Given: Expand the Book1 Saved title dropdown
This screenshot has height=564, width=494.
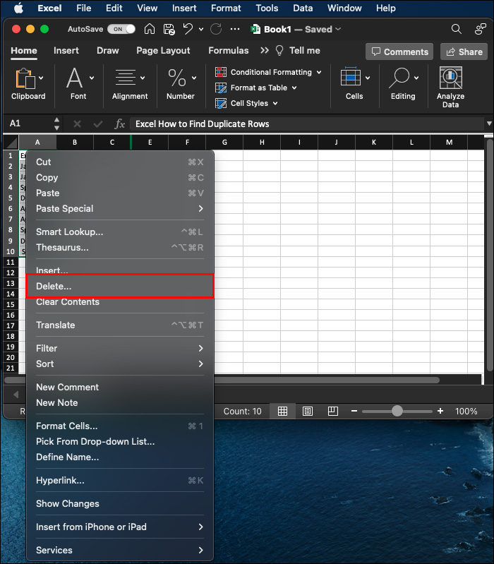Looking at the screenshot, I should click(337, 29).
